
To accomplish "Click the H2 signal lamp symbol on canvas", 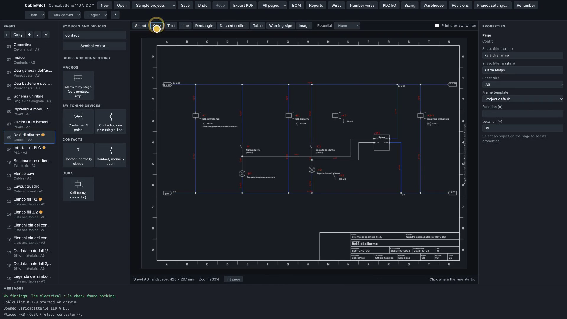I will point(312,170).
